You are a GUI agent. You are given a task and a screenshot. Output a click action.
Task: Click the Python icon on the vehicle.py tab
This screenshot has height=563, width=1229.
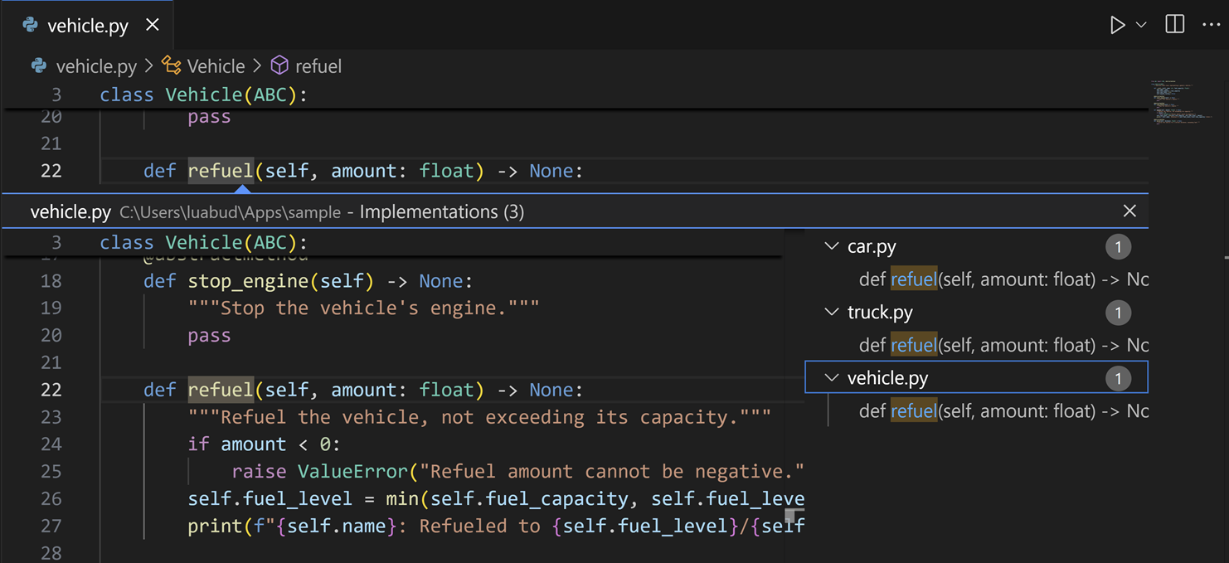tap(29, 25)
